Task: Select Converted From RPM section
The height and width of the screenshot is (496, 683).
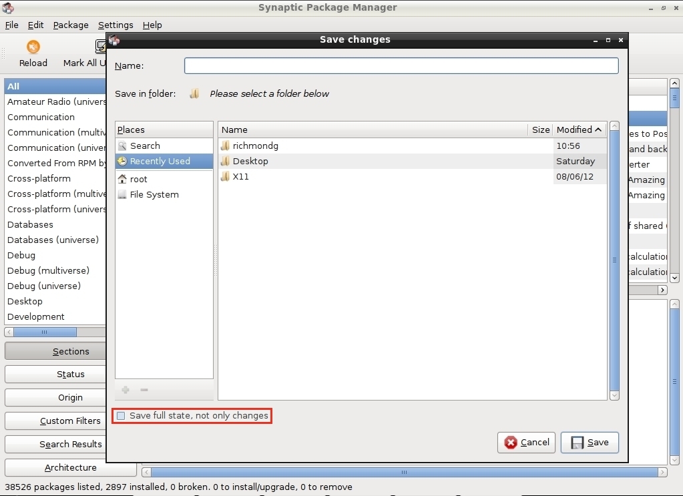Action: tap(55, 164)
